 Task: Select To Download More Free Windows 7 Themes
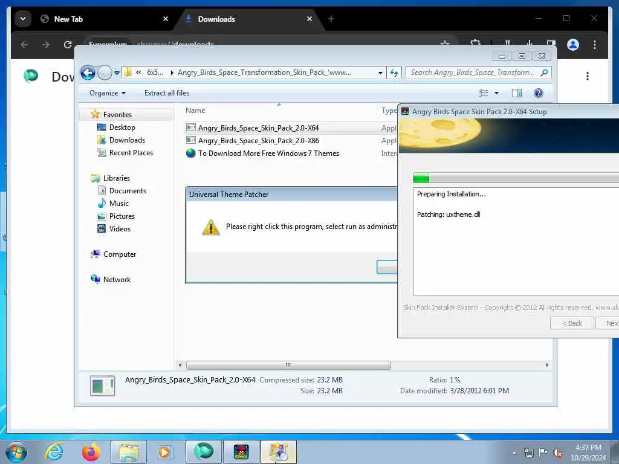click(268, 153)
